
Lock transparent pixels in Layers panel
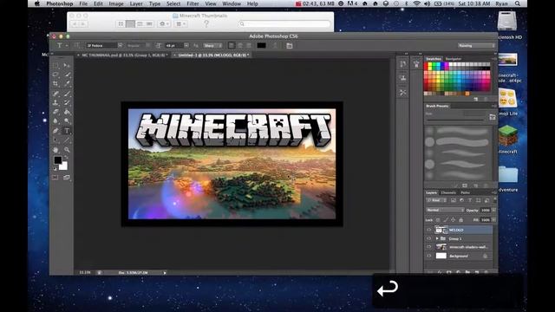438,220
